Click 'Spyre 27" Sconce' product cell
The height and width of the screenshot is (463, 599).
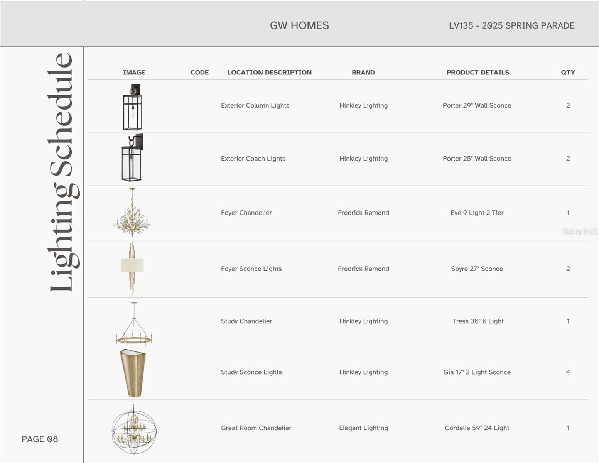[477, 269]
